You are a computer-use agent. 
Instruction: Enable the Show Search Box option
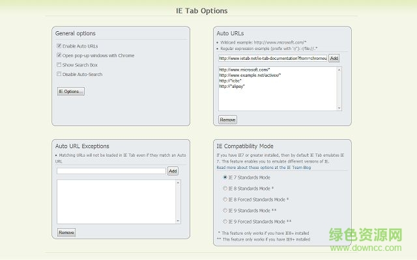pos(59,65)
